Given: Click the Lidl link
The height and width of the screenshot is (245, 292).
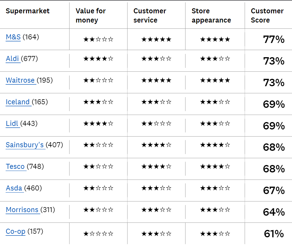Looking at the screenshot, I should tap(12, 124).
